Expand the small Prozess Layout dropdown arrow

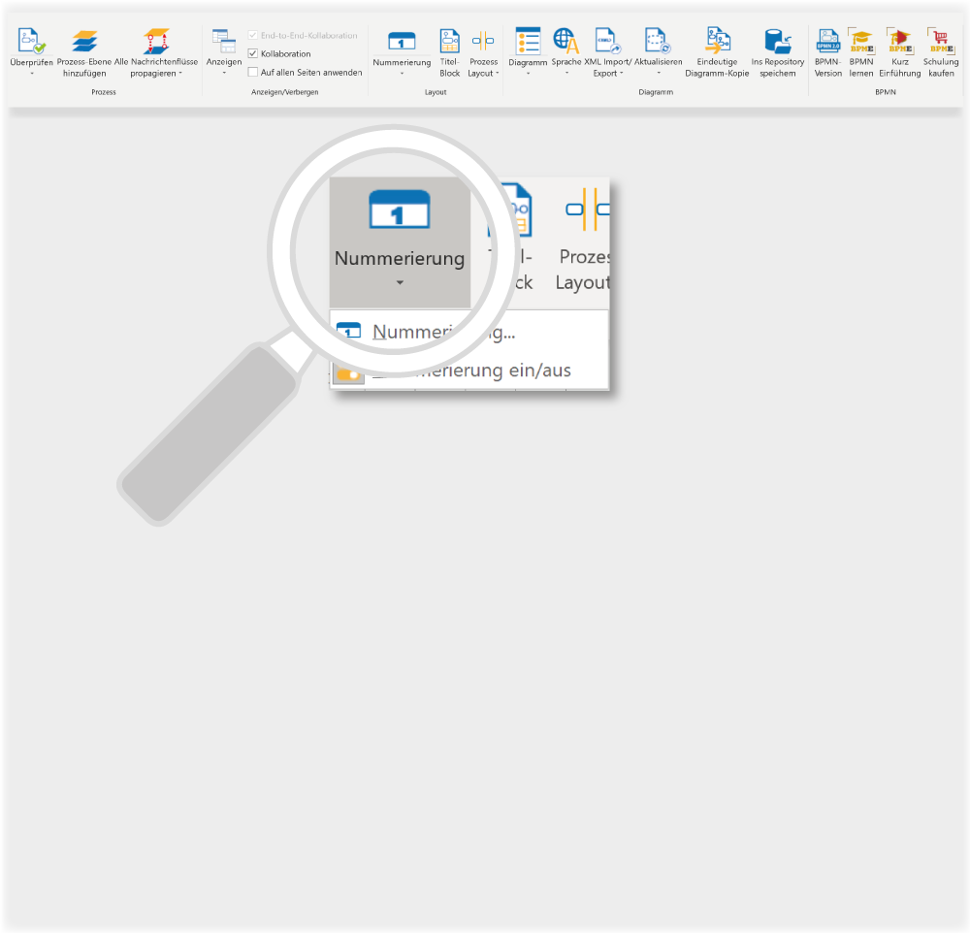498,73
